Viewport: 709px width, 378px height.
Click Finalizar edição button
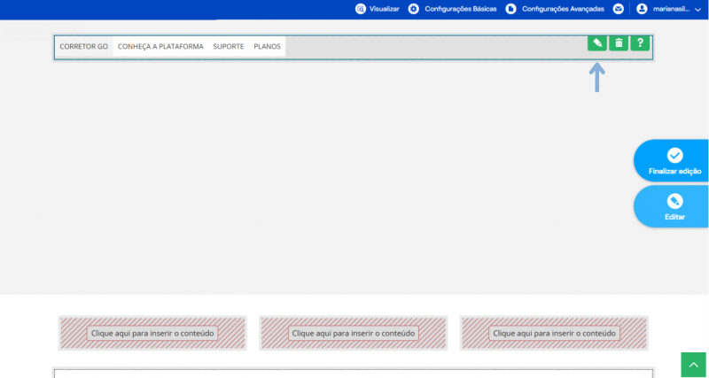[x=673, y=161]
